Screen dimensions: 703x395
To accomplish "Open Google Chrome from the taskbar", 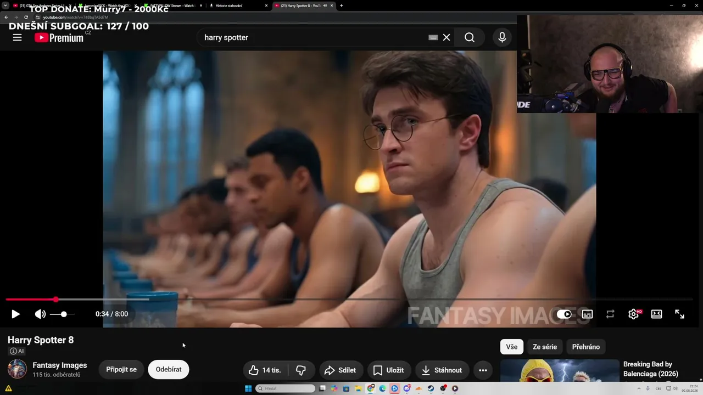I will [371, 388].
